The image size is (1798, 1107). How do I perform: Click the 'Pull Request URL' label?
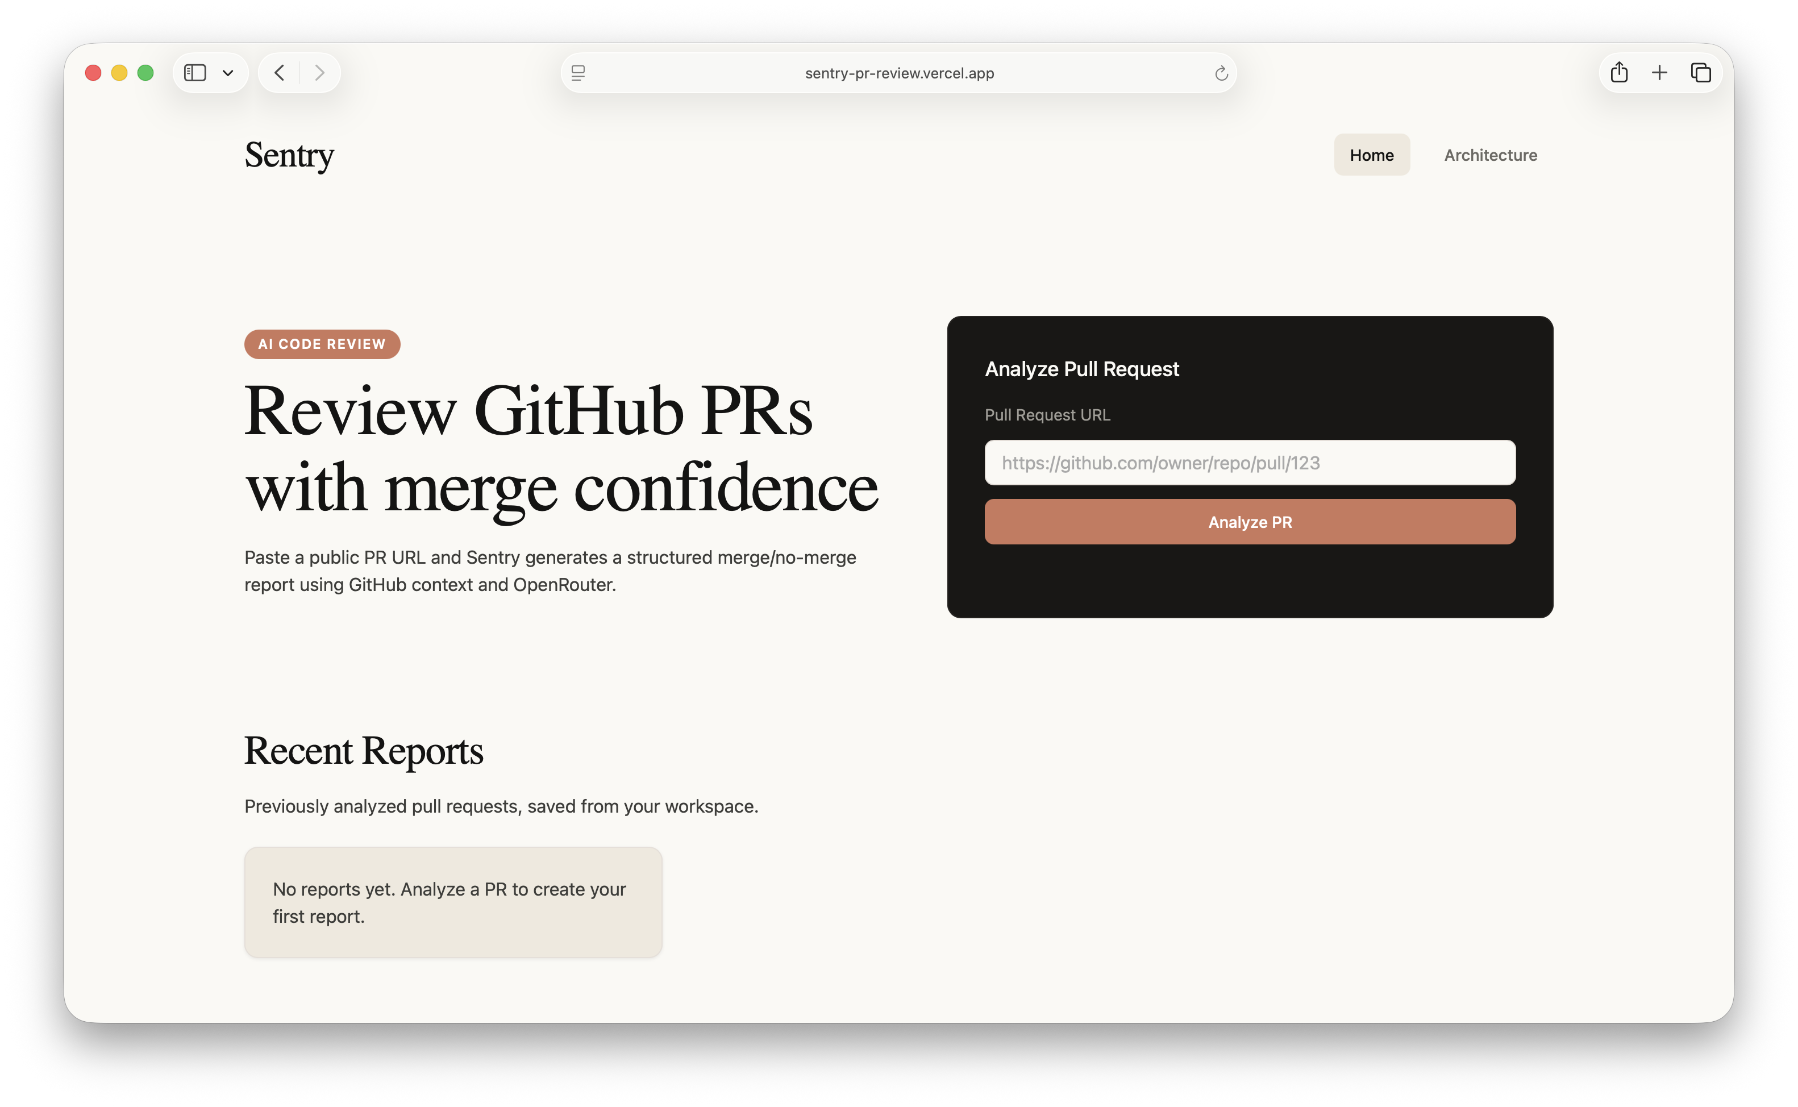tap(1047, 415)
